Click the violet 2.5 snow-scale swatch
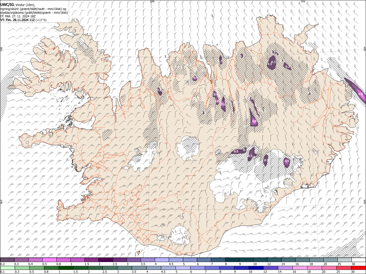The image size is (366, 274). tap(120, 260)
